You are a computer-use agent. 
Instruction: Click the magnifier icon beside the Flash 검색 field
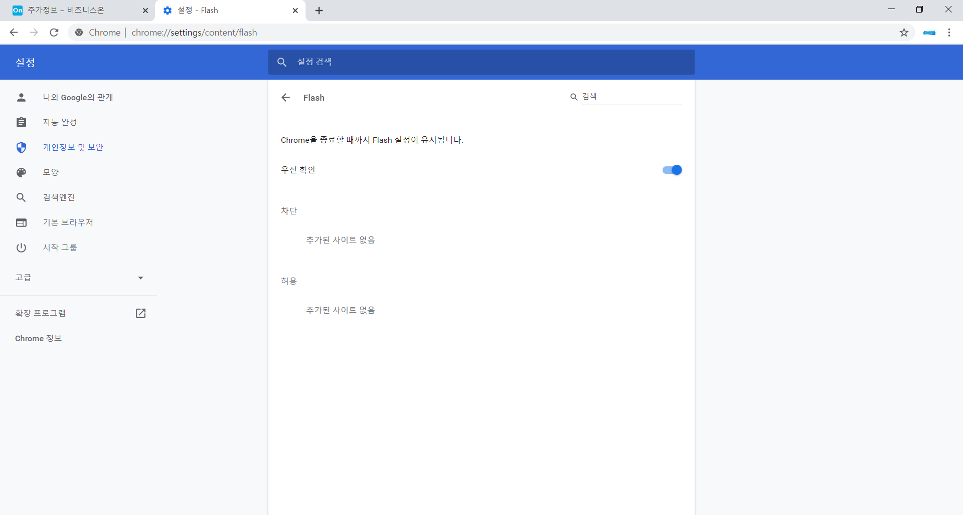click(574, 97)
